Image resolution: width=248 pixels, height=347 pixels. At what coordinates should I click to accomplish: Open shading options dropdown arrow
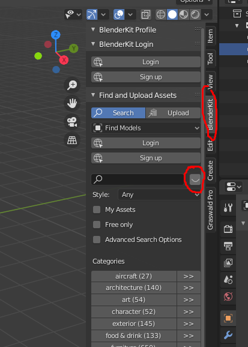click(x=207, y=15)
